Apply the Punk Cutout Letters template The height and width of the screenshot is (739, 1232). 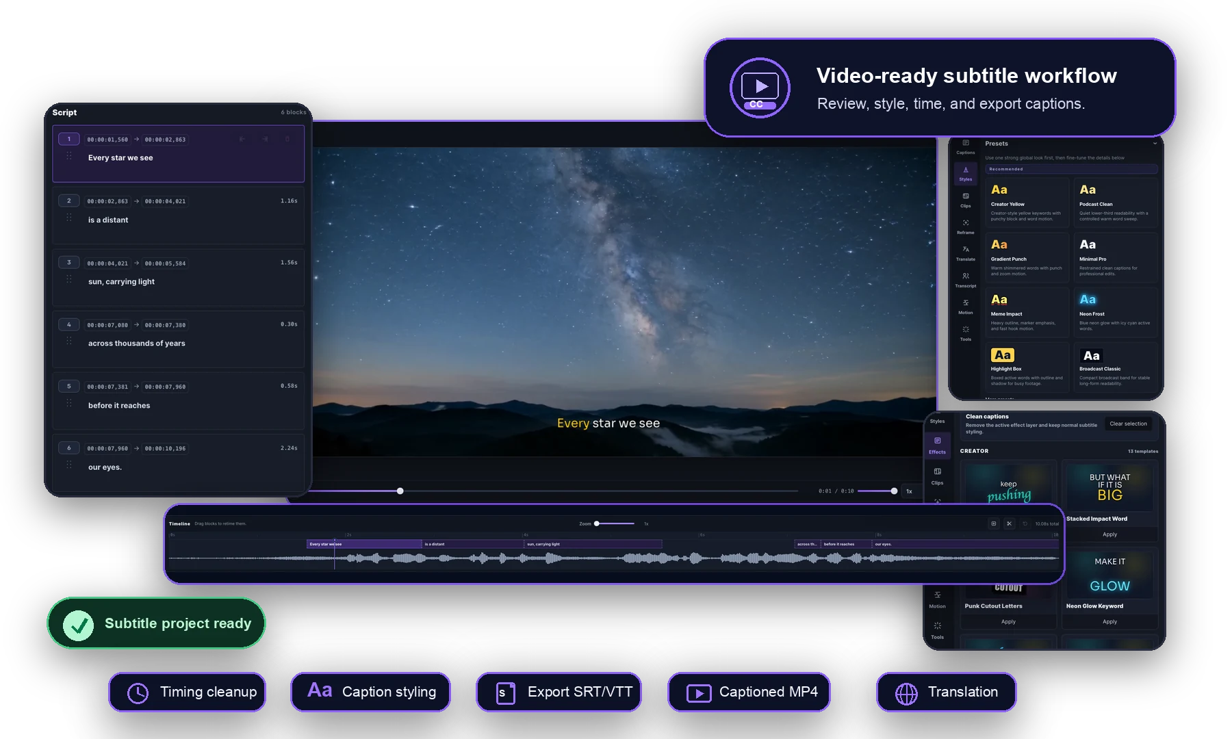click(1008, 621)
